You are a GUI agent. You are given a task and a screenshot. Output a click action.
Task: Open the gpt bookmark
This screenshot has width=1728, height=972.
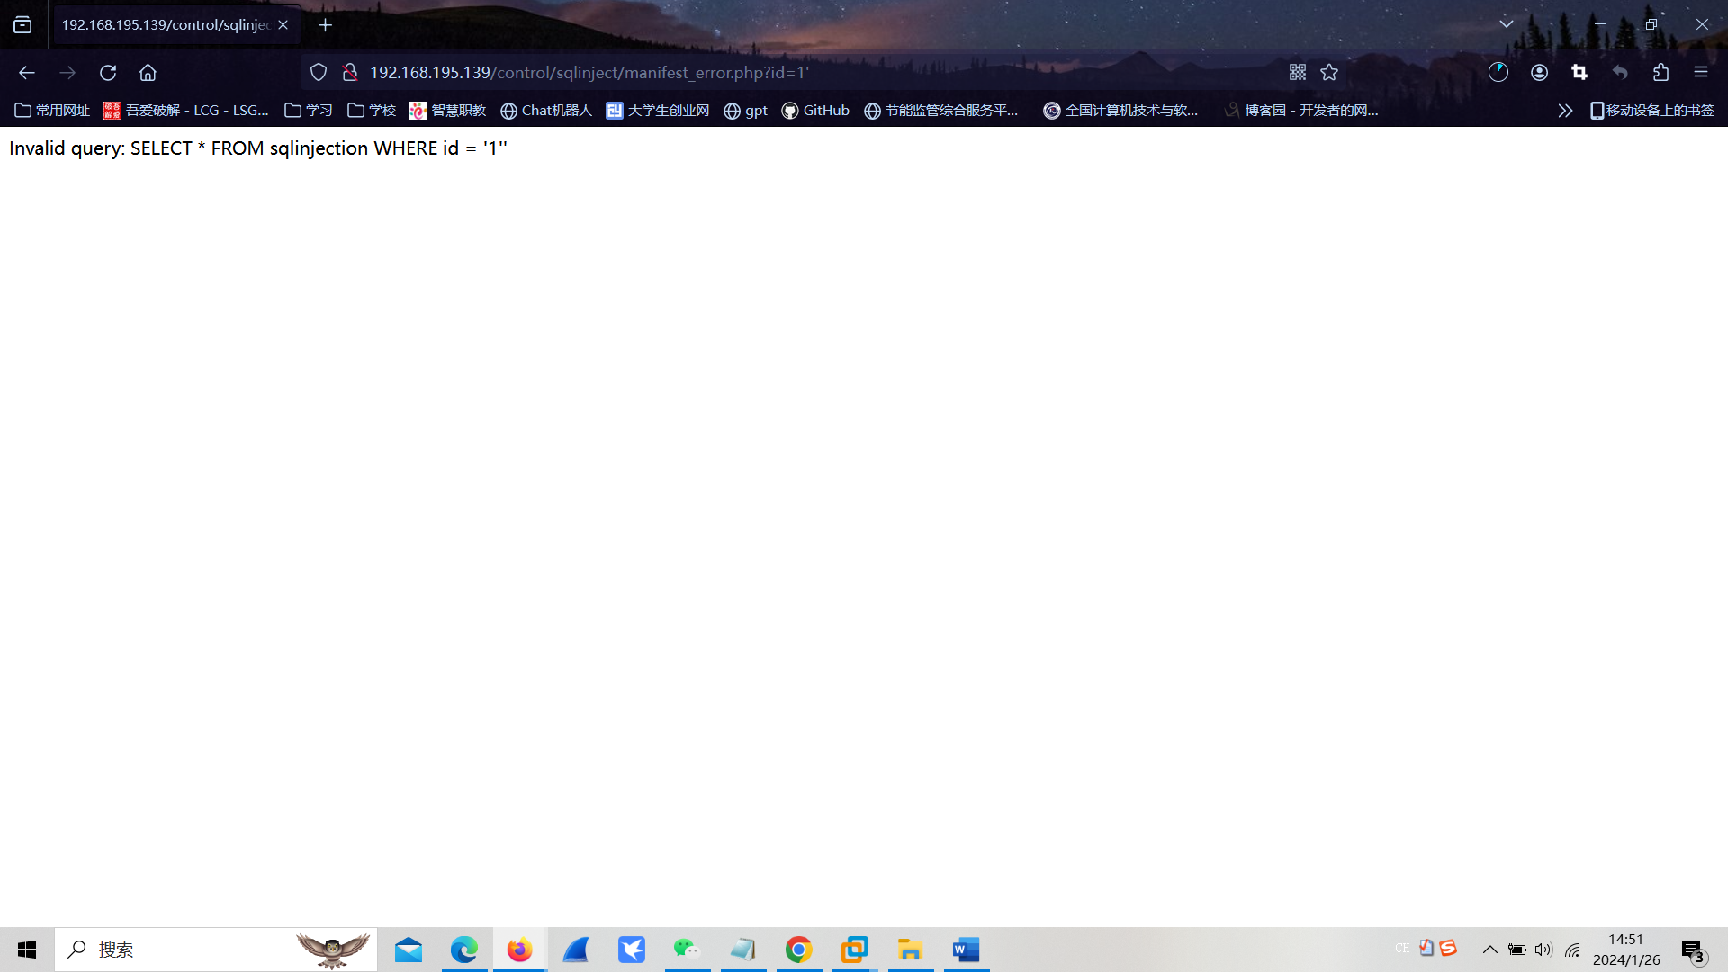click(745, 111)
